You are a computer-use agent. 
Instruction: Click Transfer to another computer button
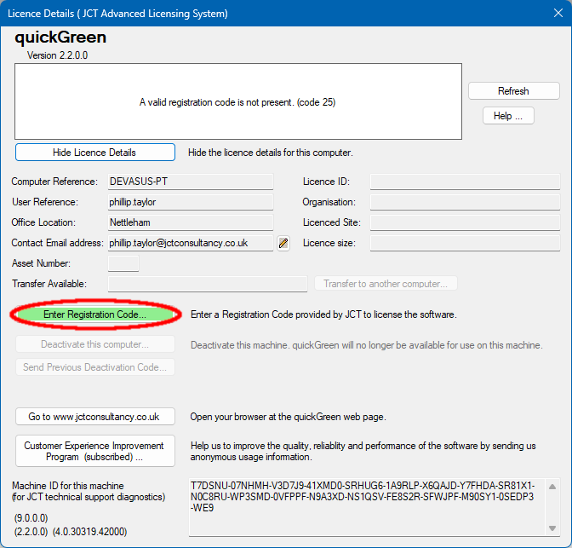tap(386, 284)
